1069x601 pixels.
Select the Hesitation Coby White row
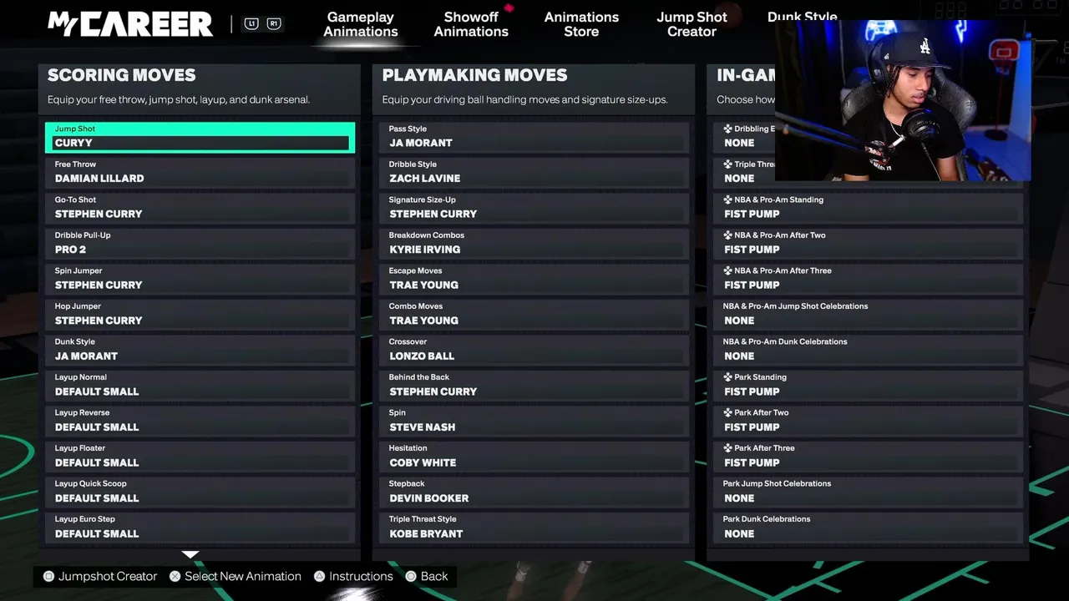coord(534,457)
